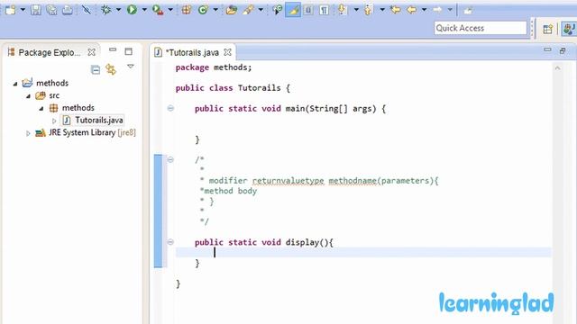Viewport: 577px width, 324px height.
Task: Click the Run Last Tool external tools icon
Action: [x=158, y=10]
